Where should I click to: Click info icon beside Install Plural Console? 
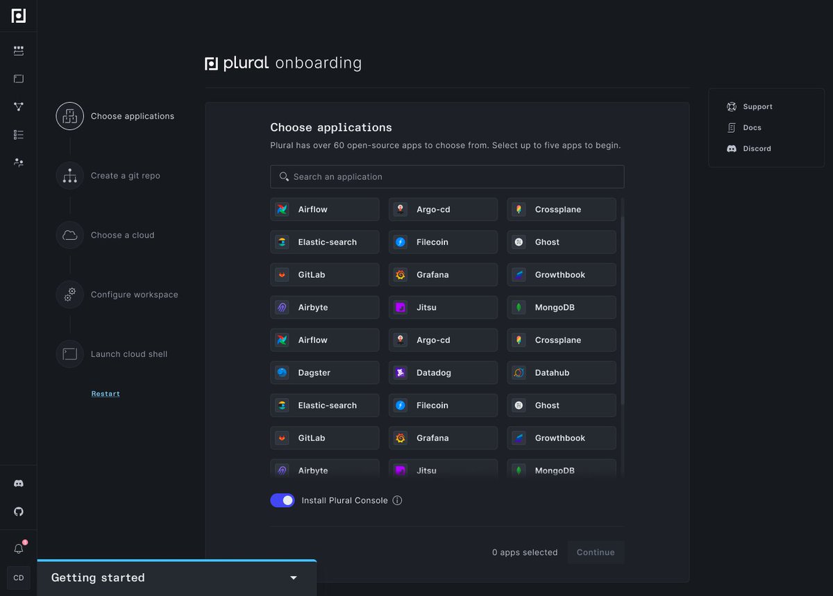click(x=397, y=500)
